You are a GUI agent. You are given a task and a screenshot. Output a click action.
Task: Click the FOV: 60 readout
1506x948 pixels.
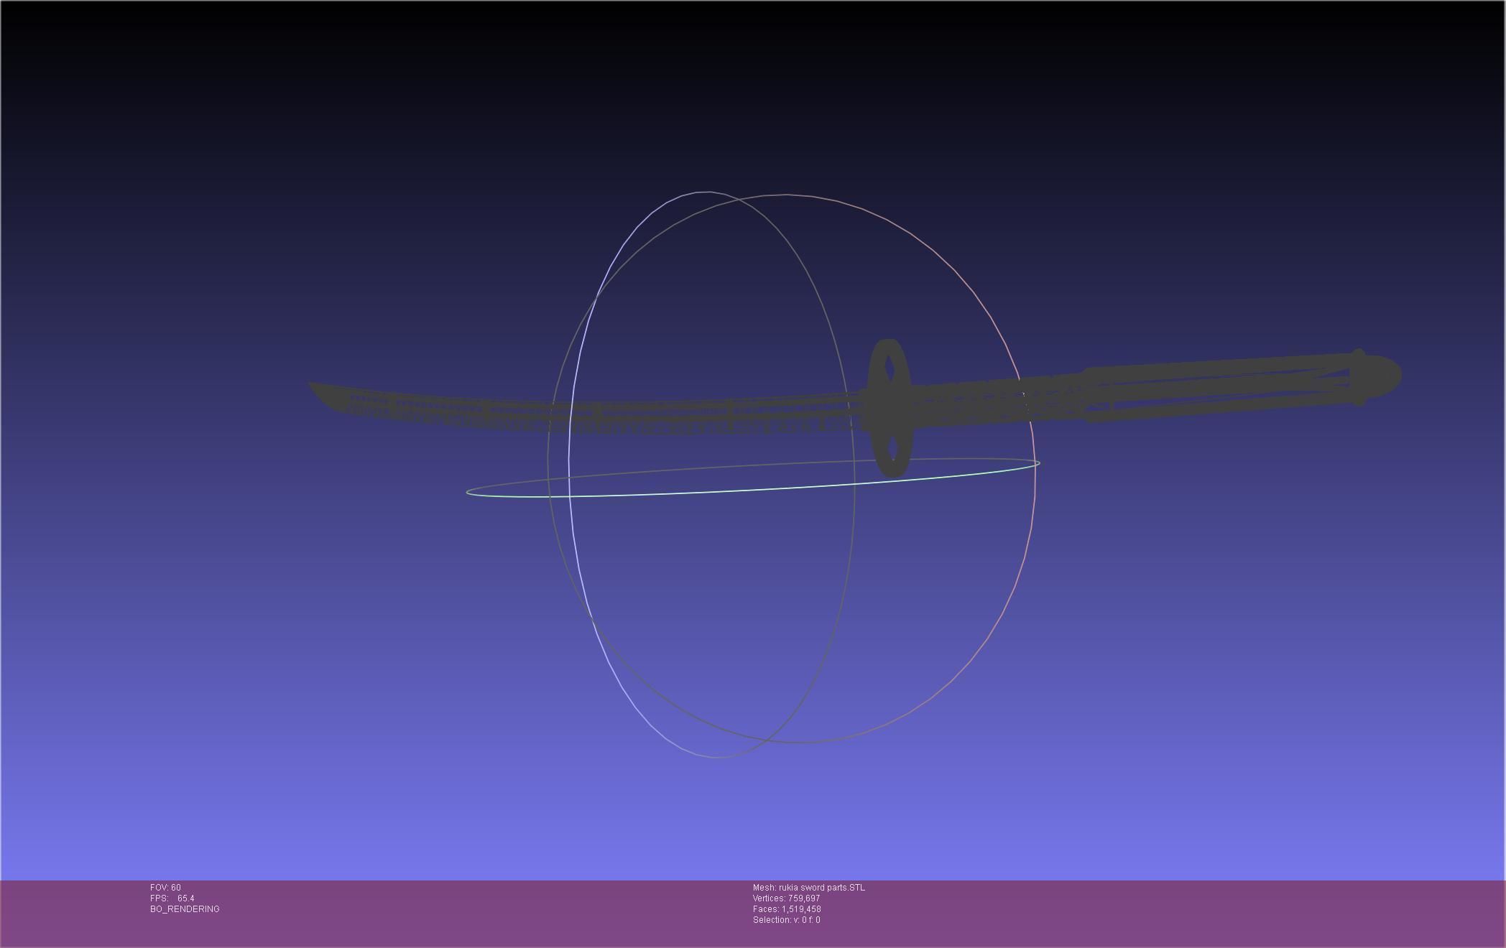tap(165, 888)
